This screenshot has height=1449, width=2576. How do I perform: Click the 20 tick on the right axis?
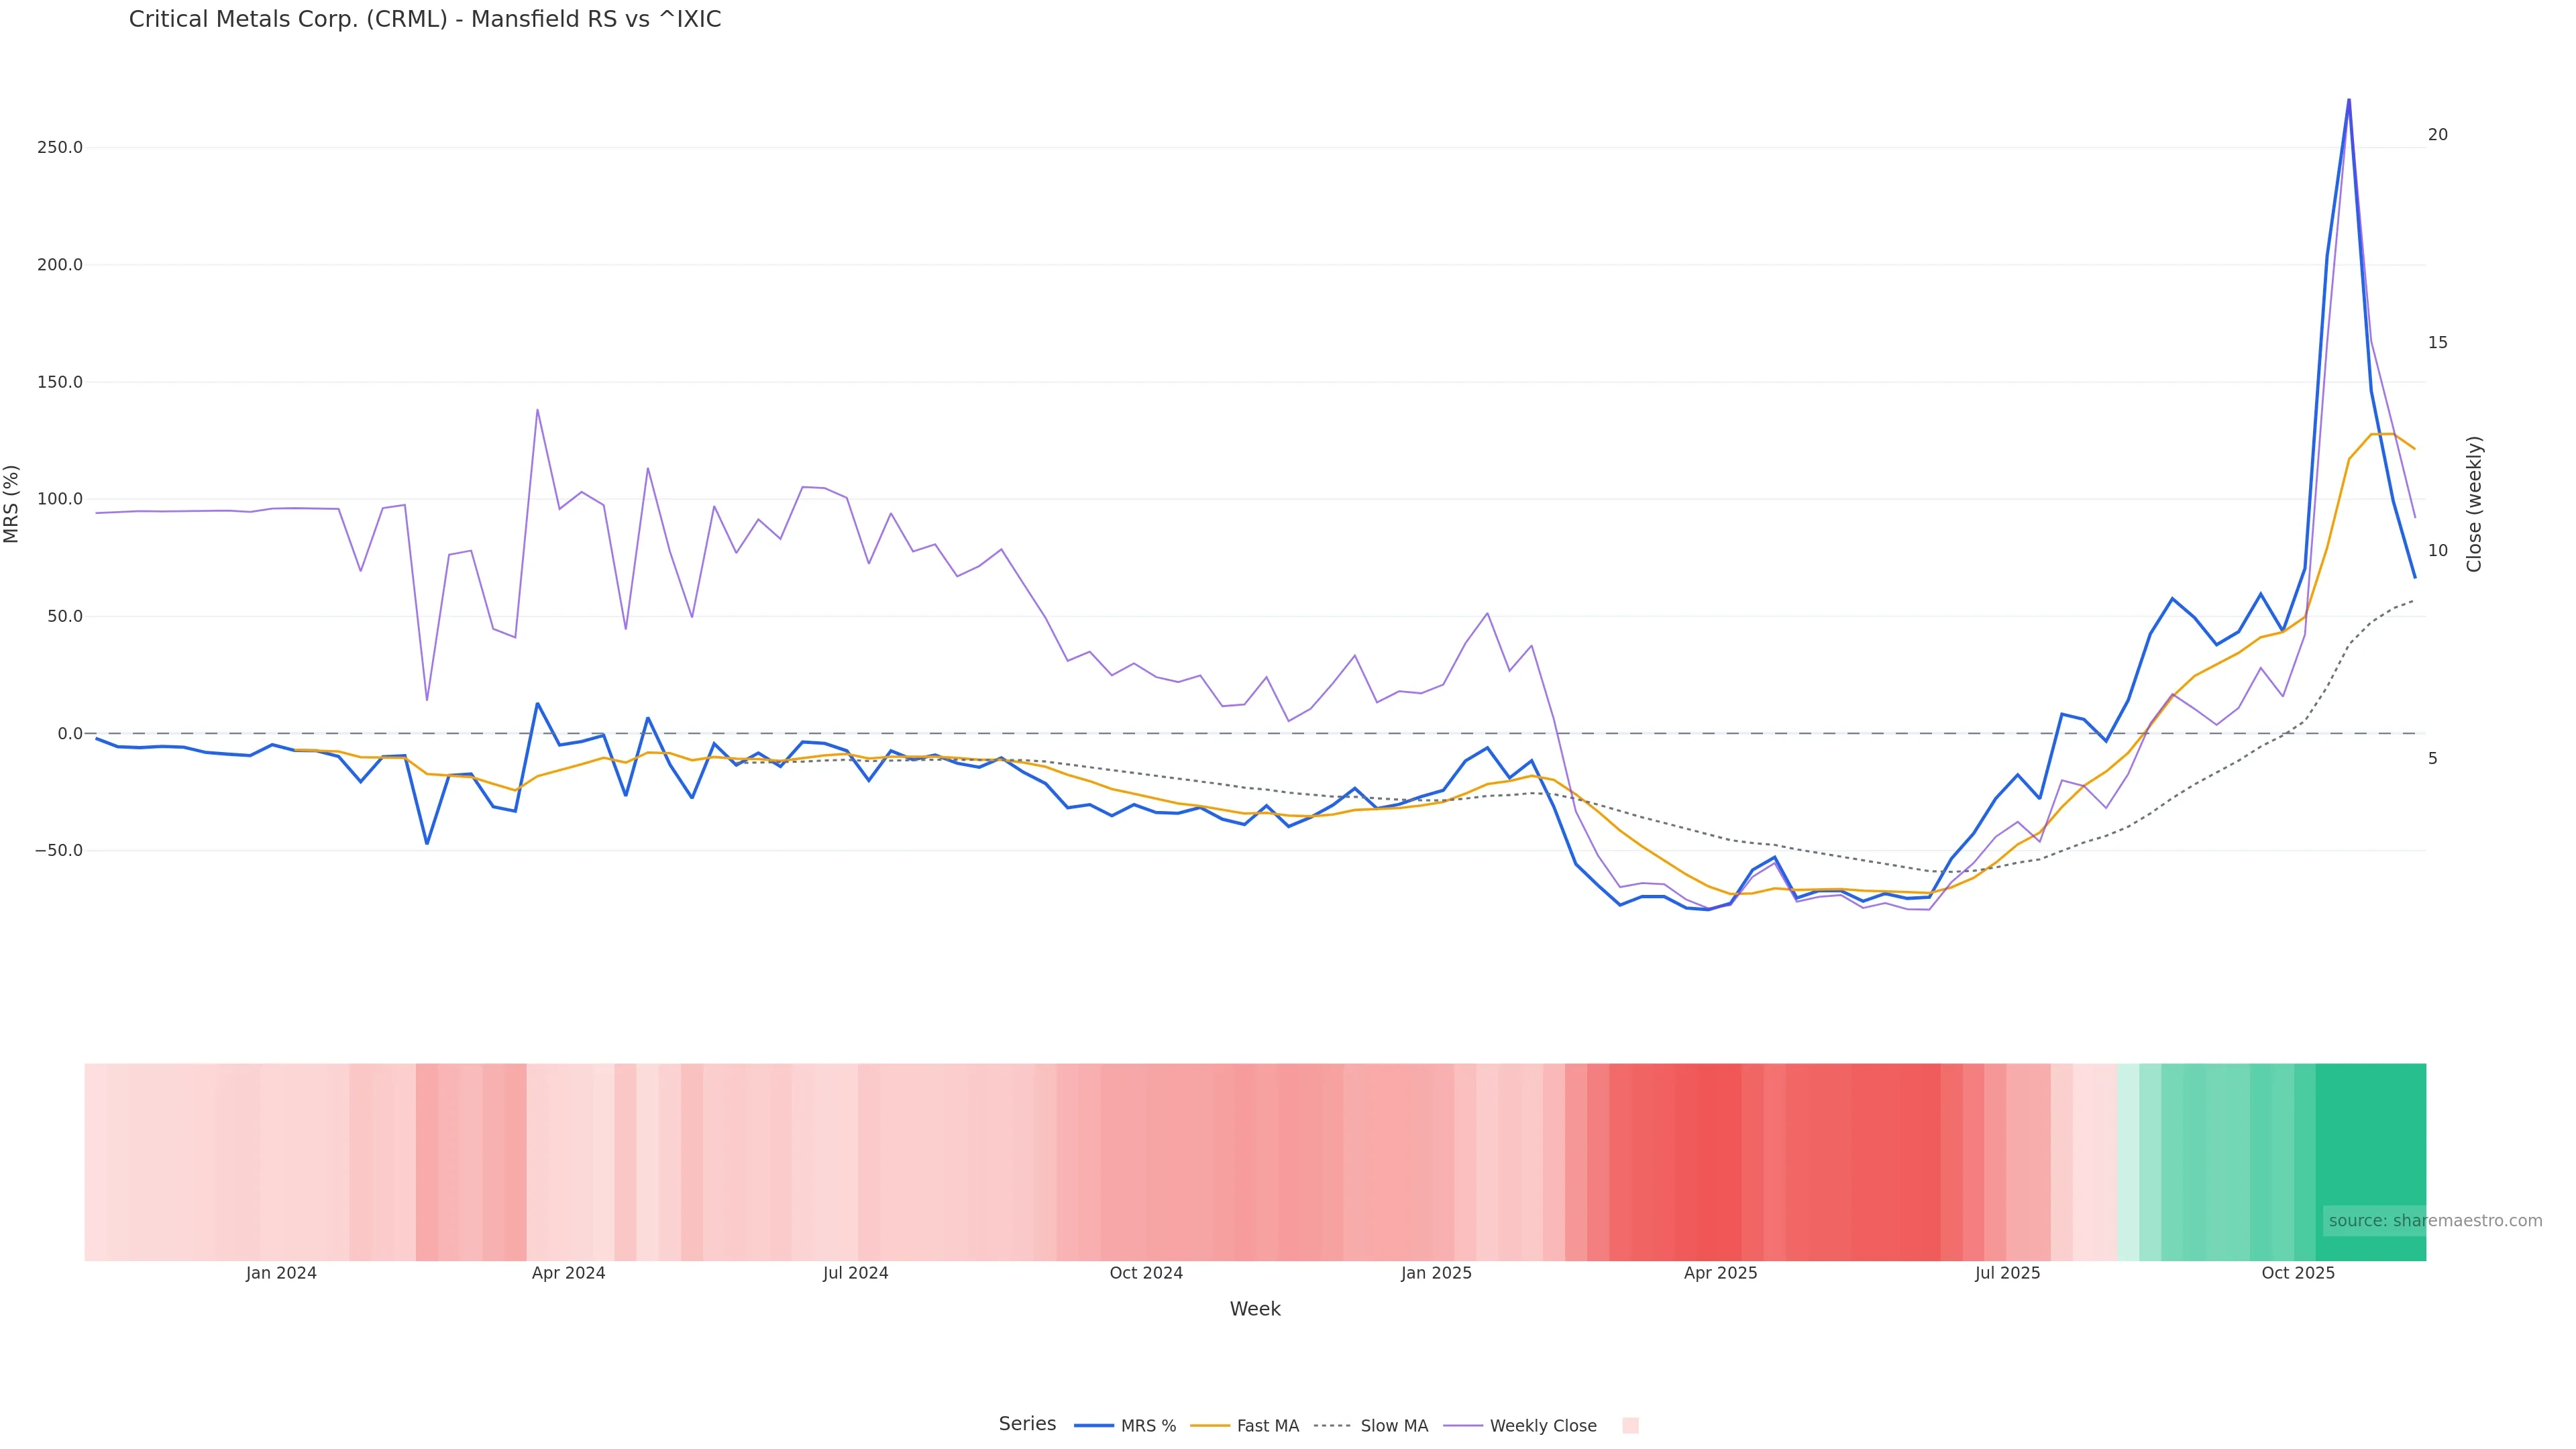point(2438,135)
